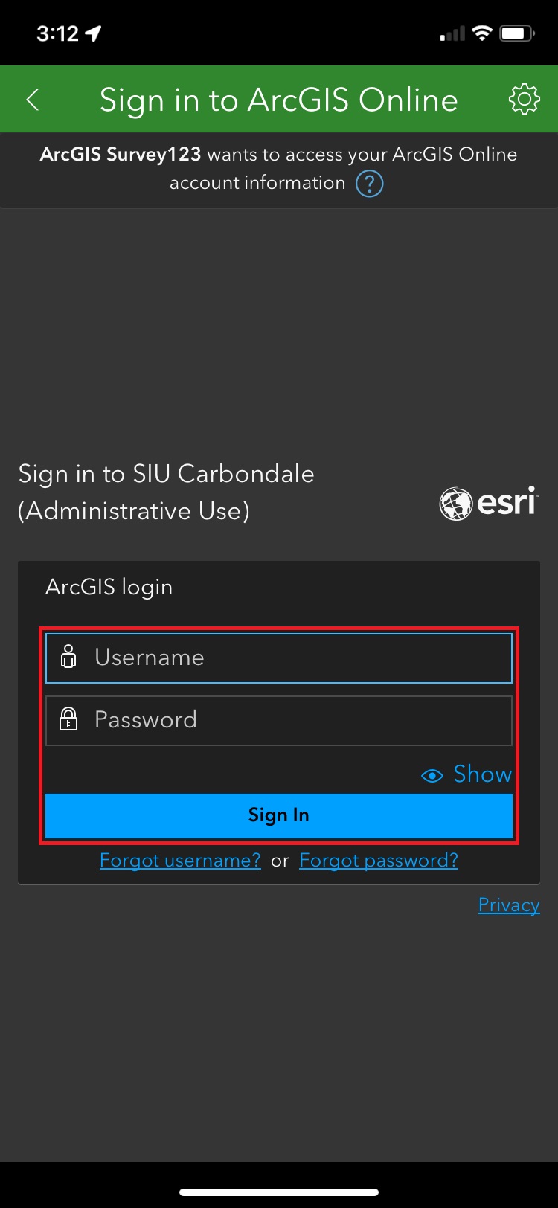Tap the padlock icon in Password field
Screen dimensions: 558x1208
coord(68,719)
